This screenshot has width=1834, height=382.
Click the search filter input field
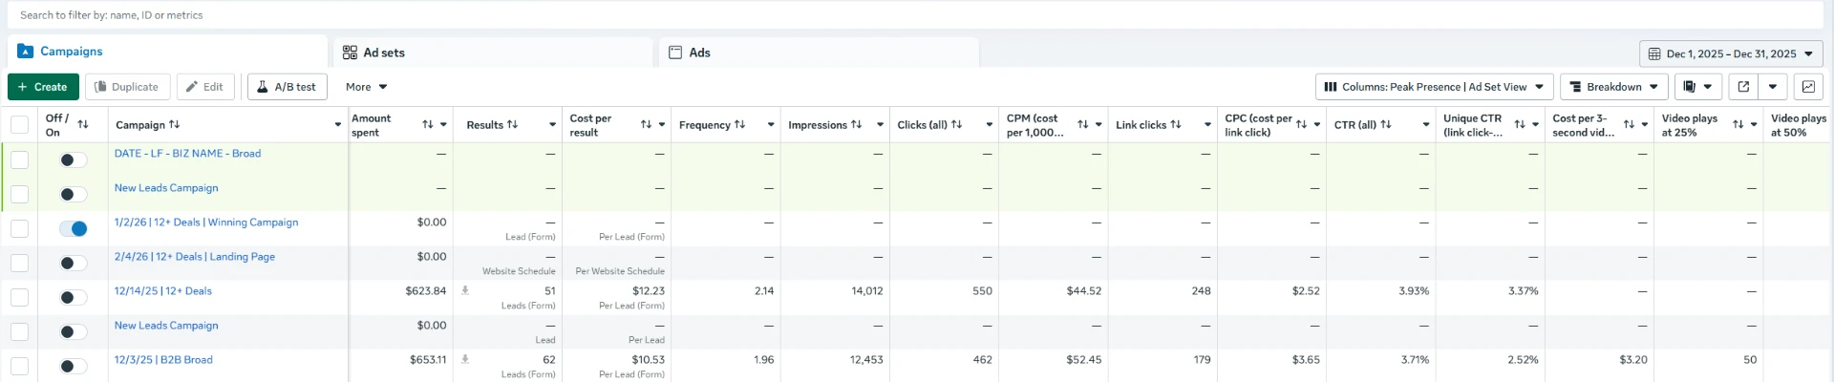point(917,15)
